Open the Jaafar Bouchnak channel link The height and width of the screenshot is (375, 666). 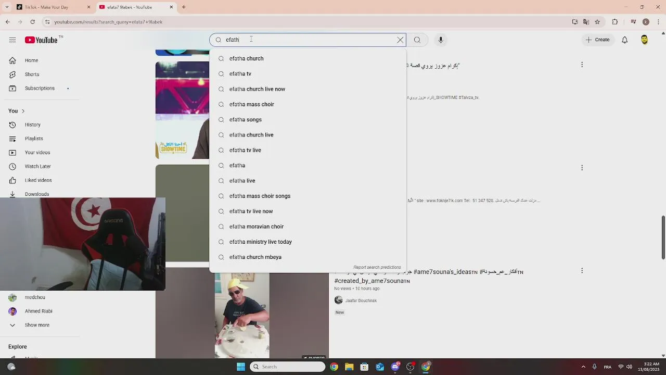tap(361, 301)
